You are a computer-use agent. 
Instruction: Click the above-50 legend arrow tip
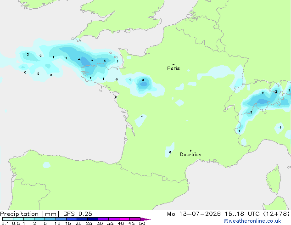pyautogui.click(x=145, y=219)
